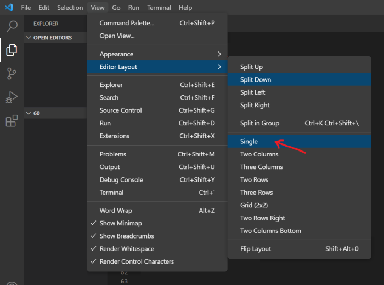Screen dimensions: 384x285
Task: Toggle Render Control Characters option
Action: click(x=157, y=261)
